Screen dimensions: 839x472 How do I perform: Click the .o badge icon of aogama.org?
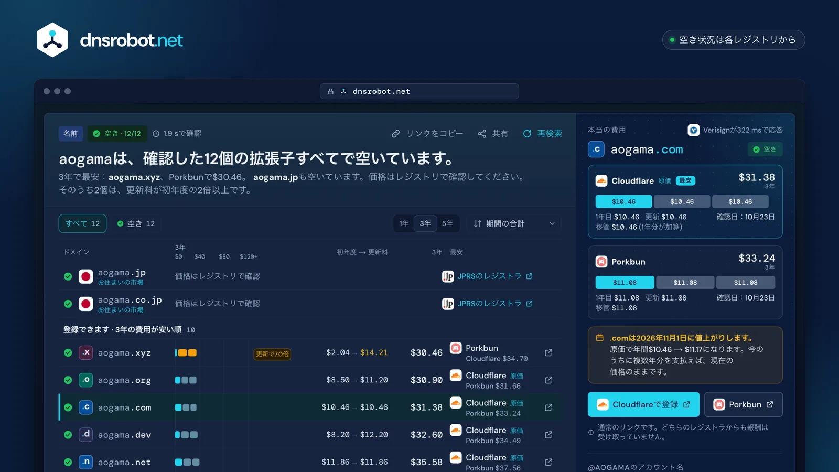(85, 380)
